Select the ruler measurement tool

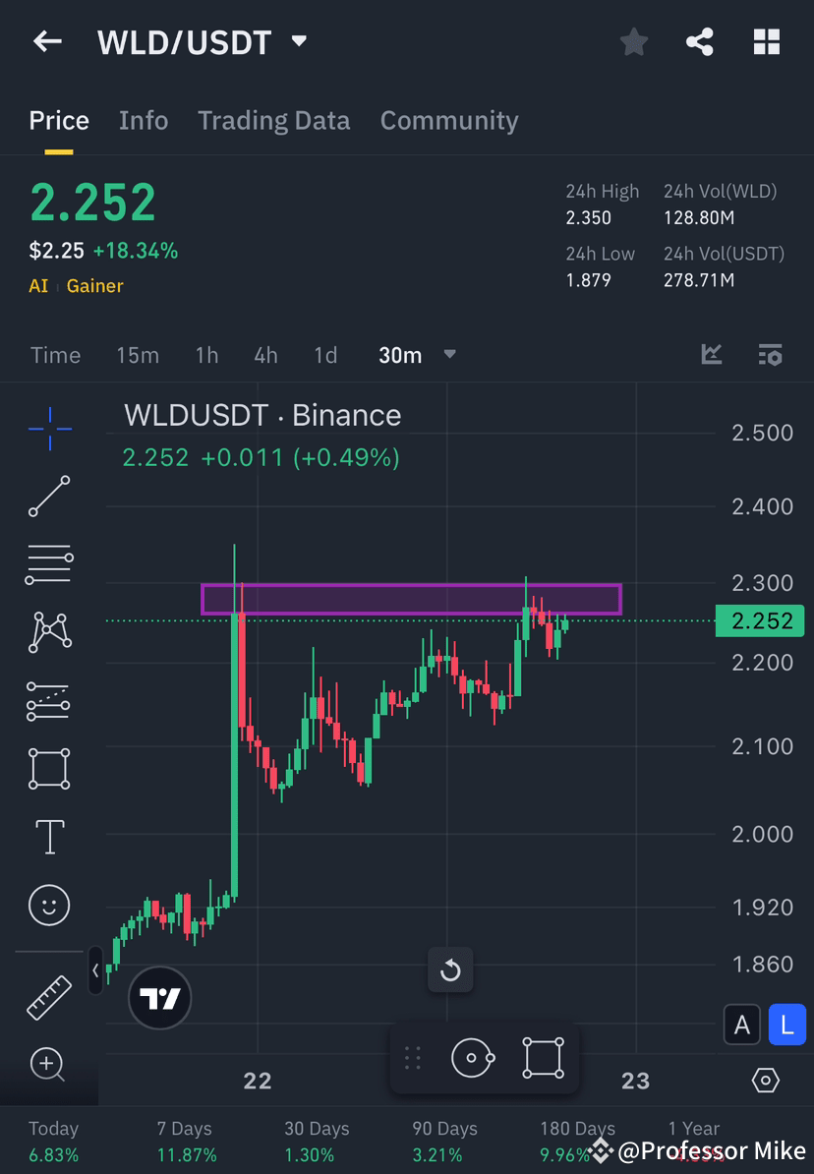pyautogui.click(x=49, y=996)
